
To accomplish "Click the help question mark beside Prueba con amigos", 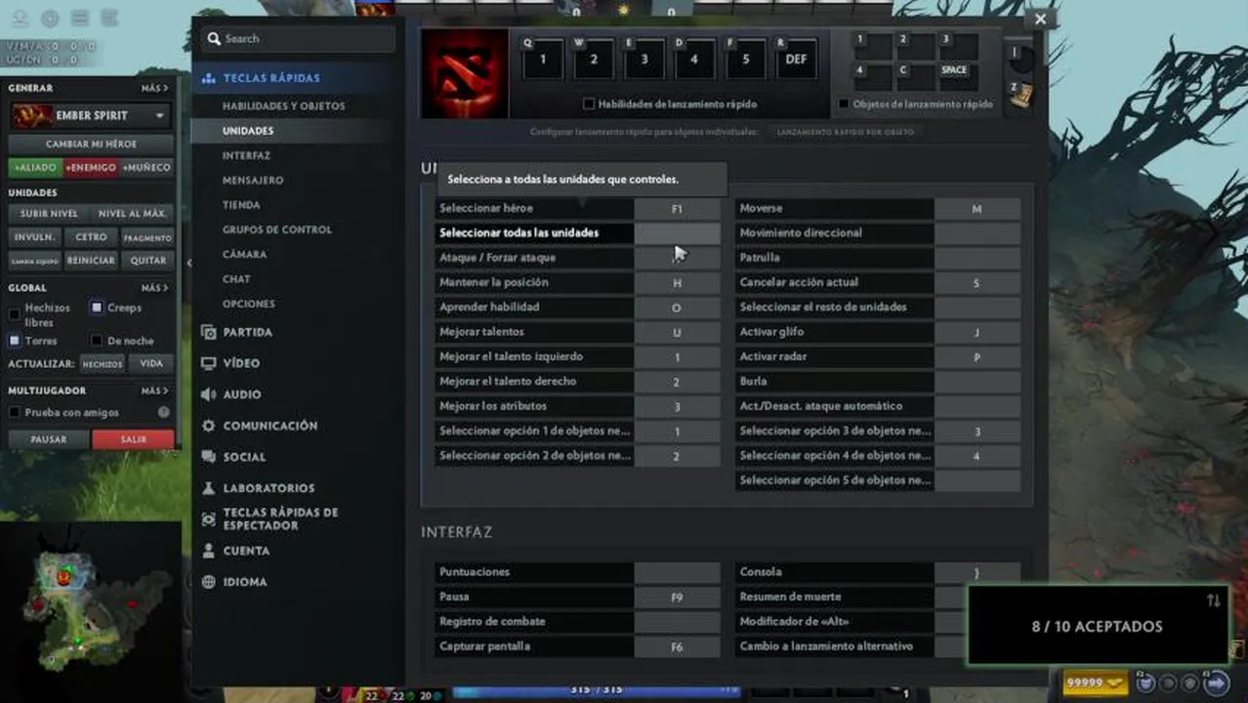I will tap(164, 412).
